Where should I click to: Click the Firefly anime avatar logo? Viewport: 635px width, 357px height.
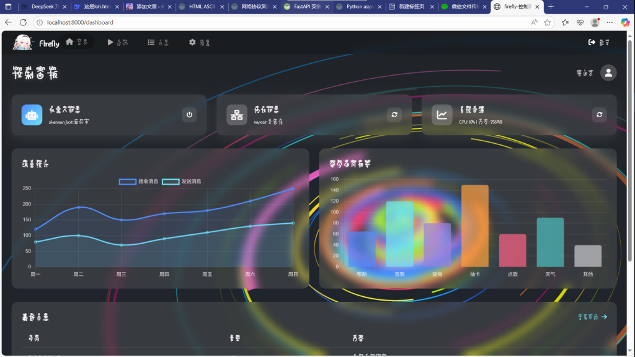(23, 42)
